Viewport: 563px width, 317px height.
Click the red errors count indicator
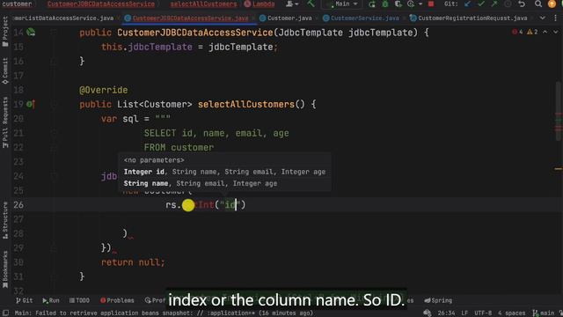pos(517,32)
